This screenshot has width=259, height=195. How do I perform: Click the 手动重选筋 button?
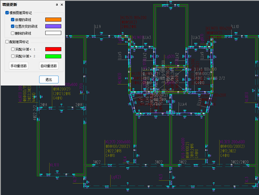pyautogui.click(x=19, y=66)
